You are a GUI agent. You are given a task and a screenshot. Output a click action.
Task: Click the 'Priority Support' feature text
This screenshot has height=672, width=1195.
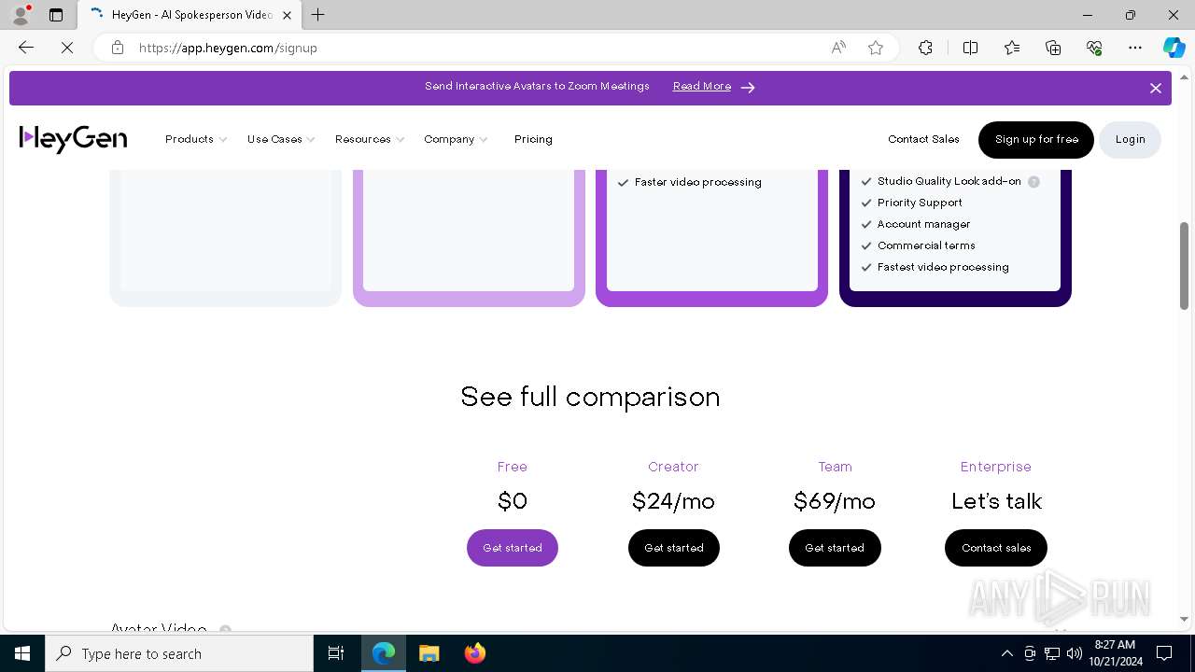(920, 203)
